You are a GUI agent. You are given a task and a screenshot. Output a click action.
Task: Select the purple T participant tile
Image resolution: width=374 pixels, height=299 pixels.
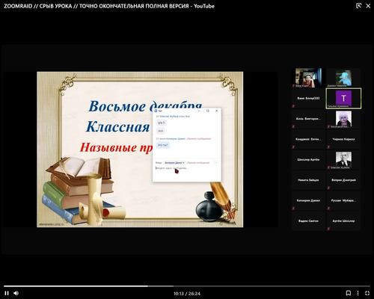[x=343, y=99]
